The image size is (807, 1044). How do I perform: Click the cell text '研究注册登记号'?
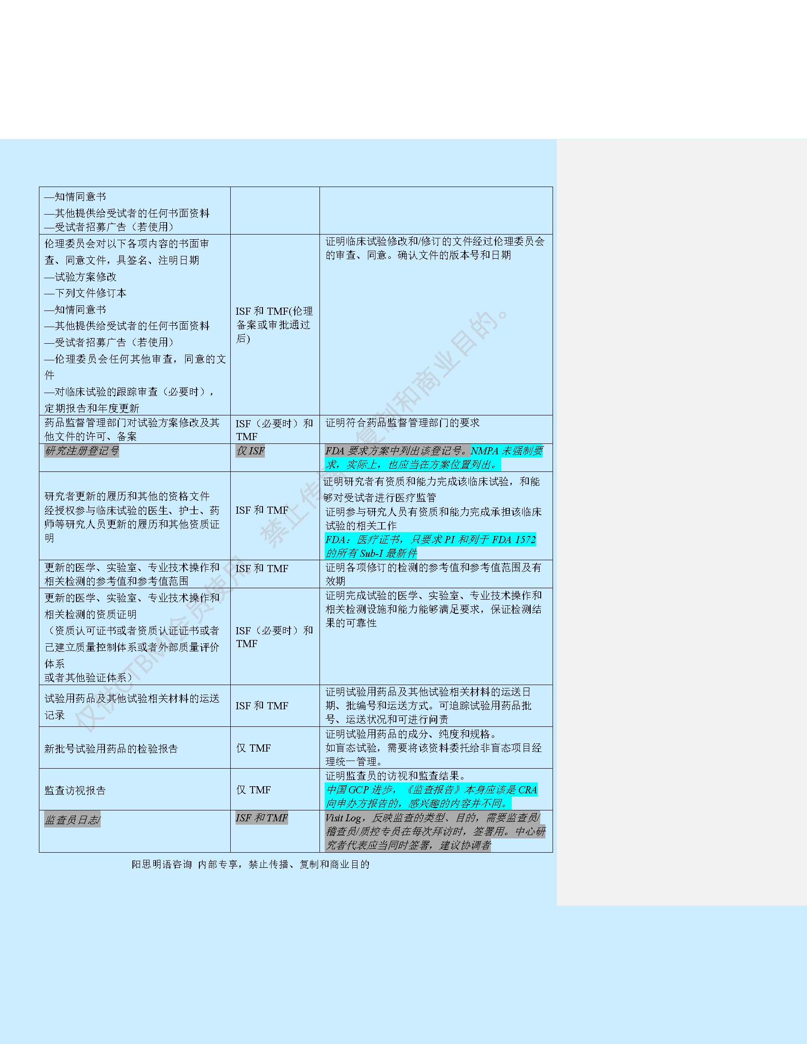(82, 451)
